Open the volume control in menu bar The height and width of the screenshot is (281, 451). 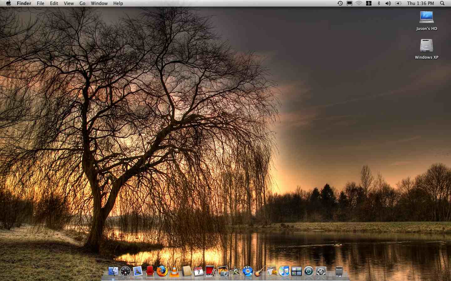(388, 3)
